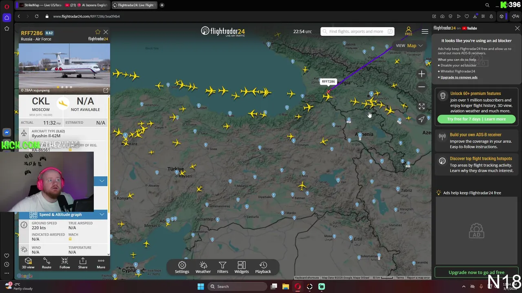This screenshot has height=293, width=522.
Task: Open aircraft photo in external view
Action: (106, 90)
